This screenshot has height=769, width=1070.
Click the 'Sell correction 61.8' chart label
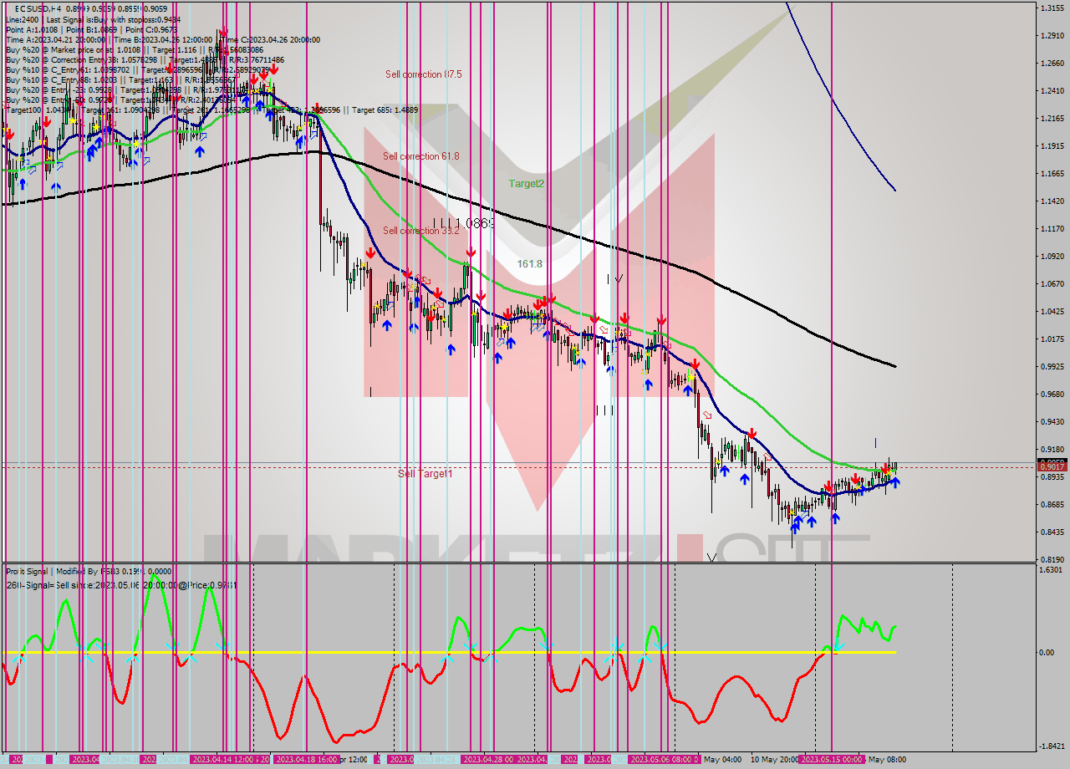(x=421, y=156)
